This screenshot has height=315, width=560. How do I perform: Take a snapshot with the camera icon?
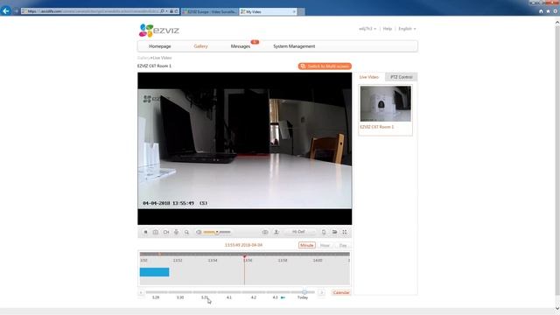156,232
